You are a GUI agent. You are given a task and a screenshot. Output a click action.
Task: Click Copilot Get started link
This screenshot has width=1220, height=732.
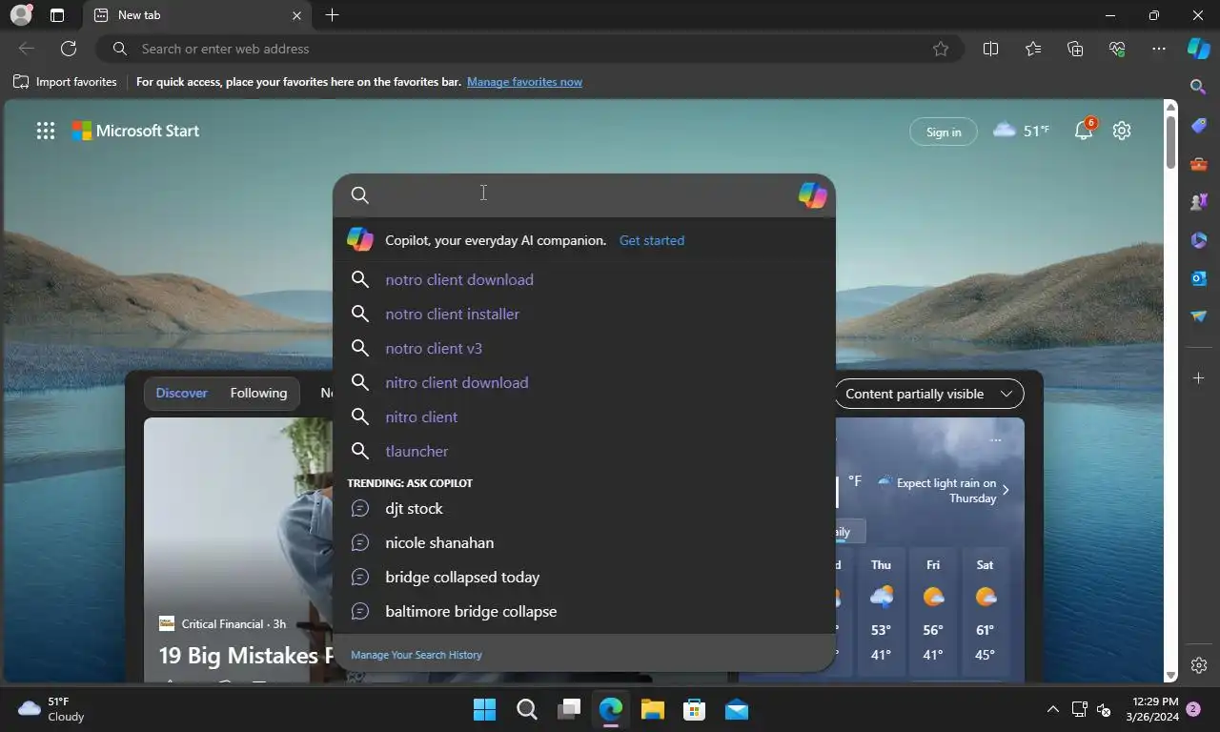(x=652, y=240)
